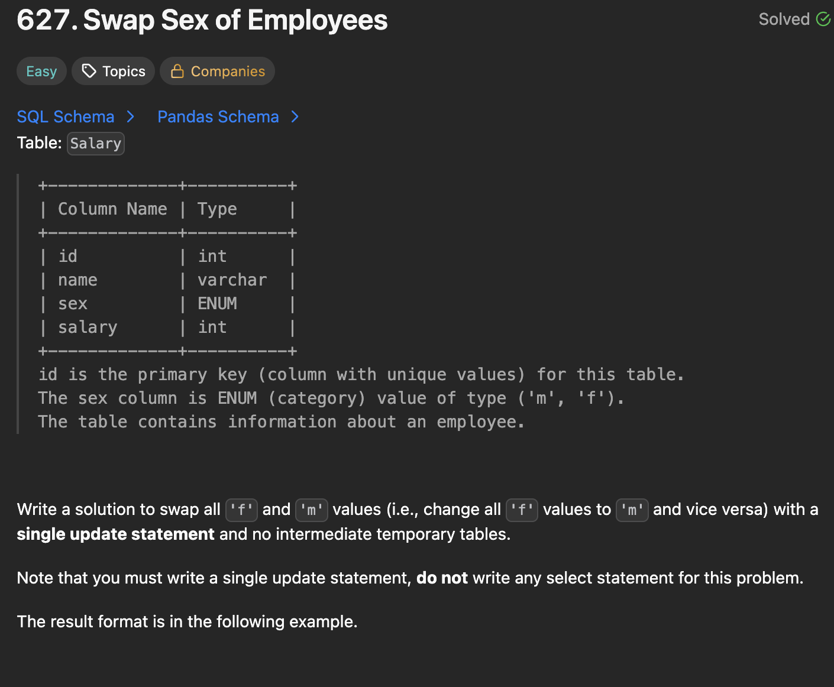The height and width of the screenshot is (687, 834).
Task: Select the Easy difficulty badge
Action: (x=41, y=71)
